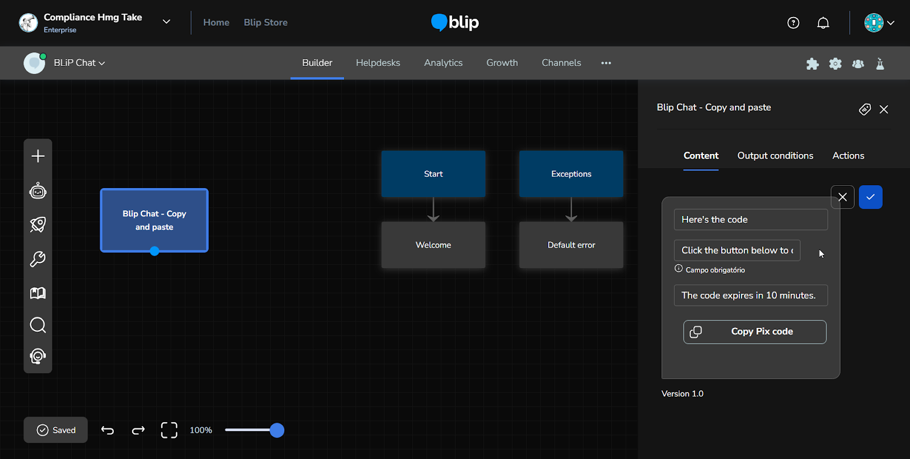
Task: Click the fit-to-screen frame icon
Action: coord(169,431)
